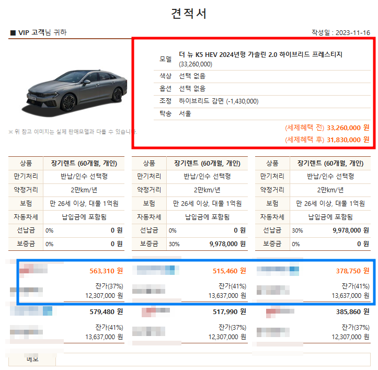
Task: Click 반납/인수 선택형 in the leftmost table
Action: coord(84,177)
